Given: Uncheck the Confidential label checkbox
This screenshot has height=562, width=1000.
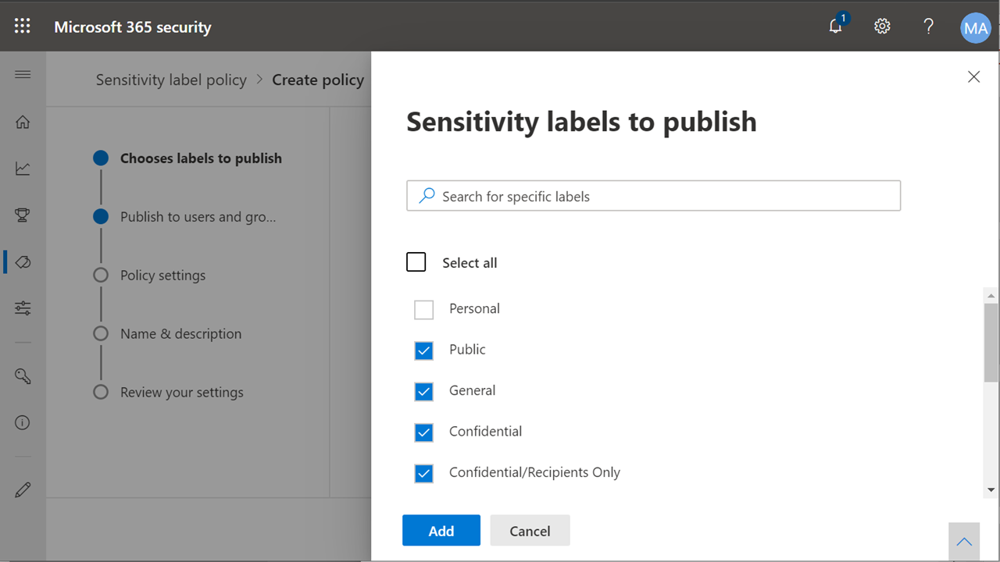Looking at the screenshot, I should [x=423, y=432].
